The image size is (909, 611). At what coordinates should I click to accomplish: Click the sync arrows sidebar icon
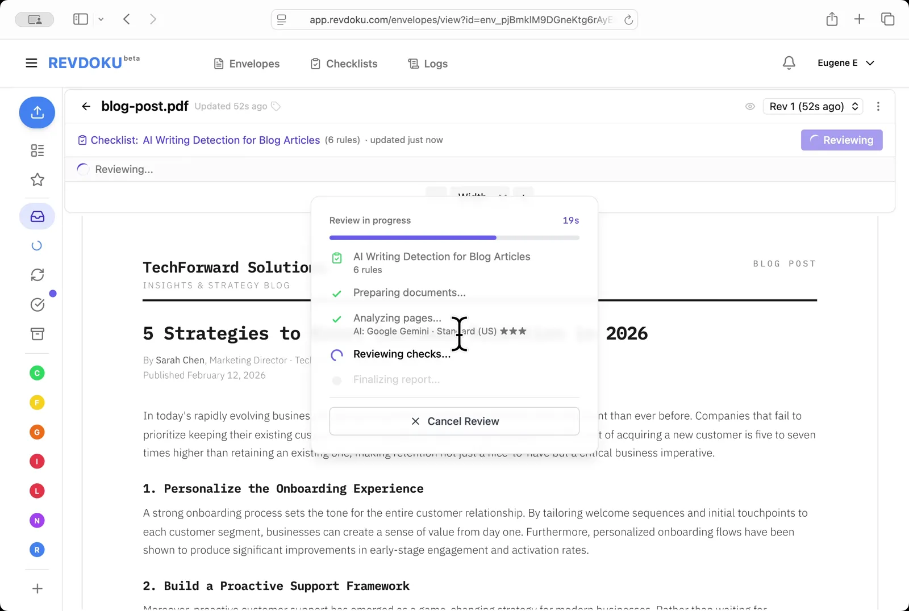(x=37, y=275)
